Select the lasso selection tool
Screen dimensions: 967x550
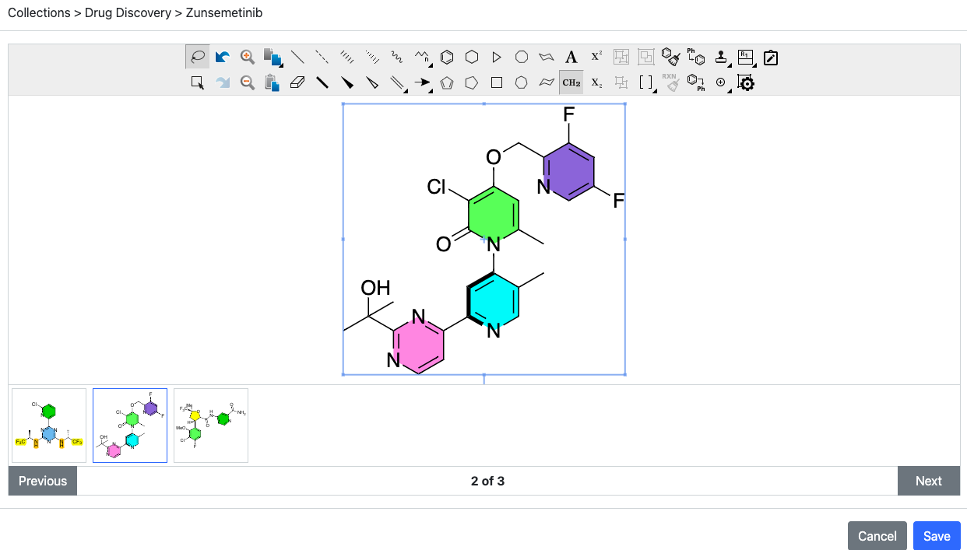197,57
